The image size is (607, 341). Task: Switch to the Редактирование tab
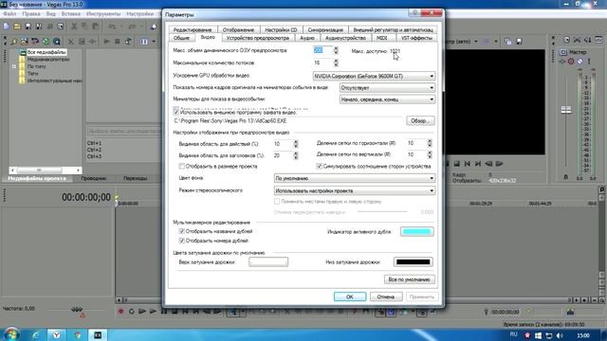point(193,29)
